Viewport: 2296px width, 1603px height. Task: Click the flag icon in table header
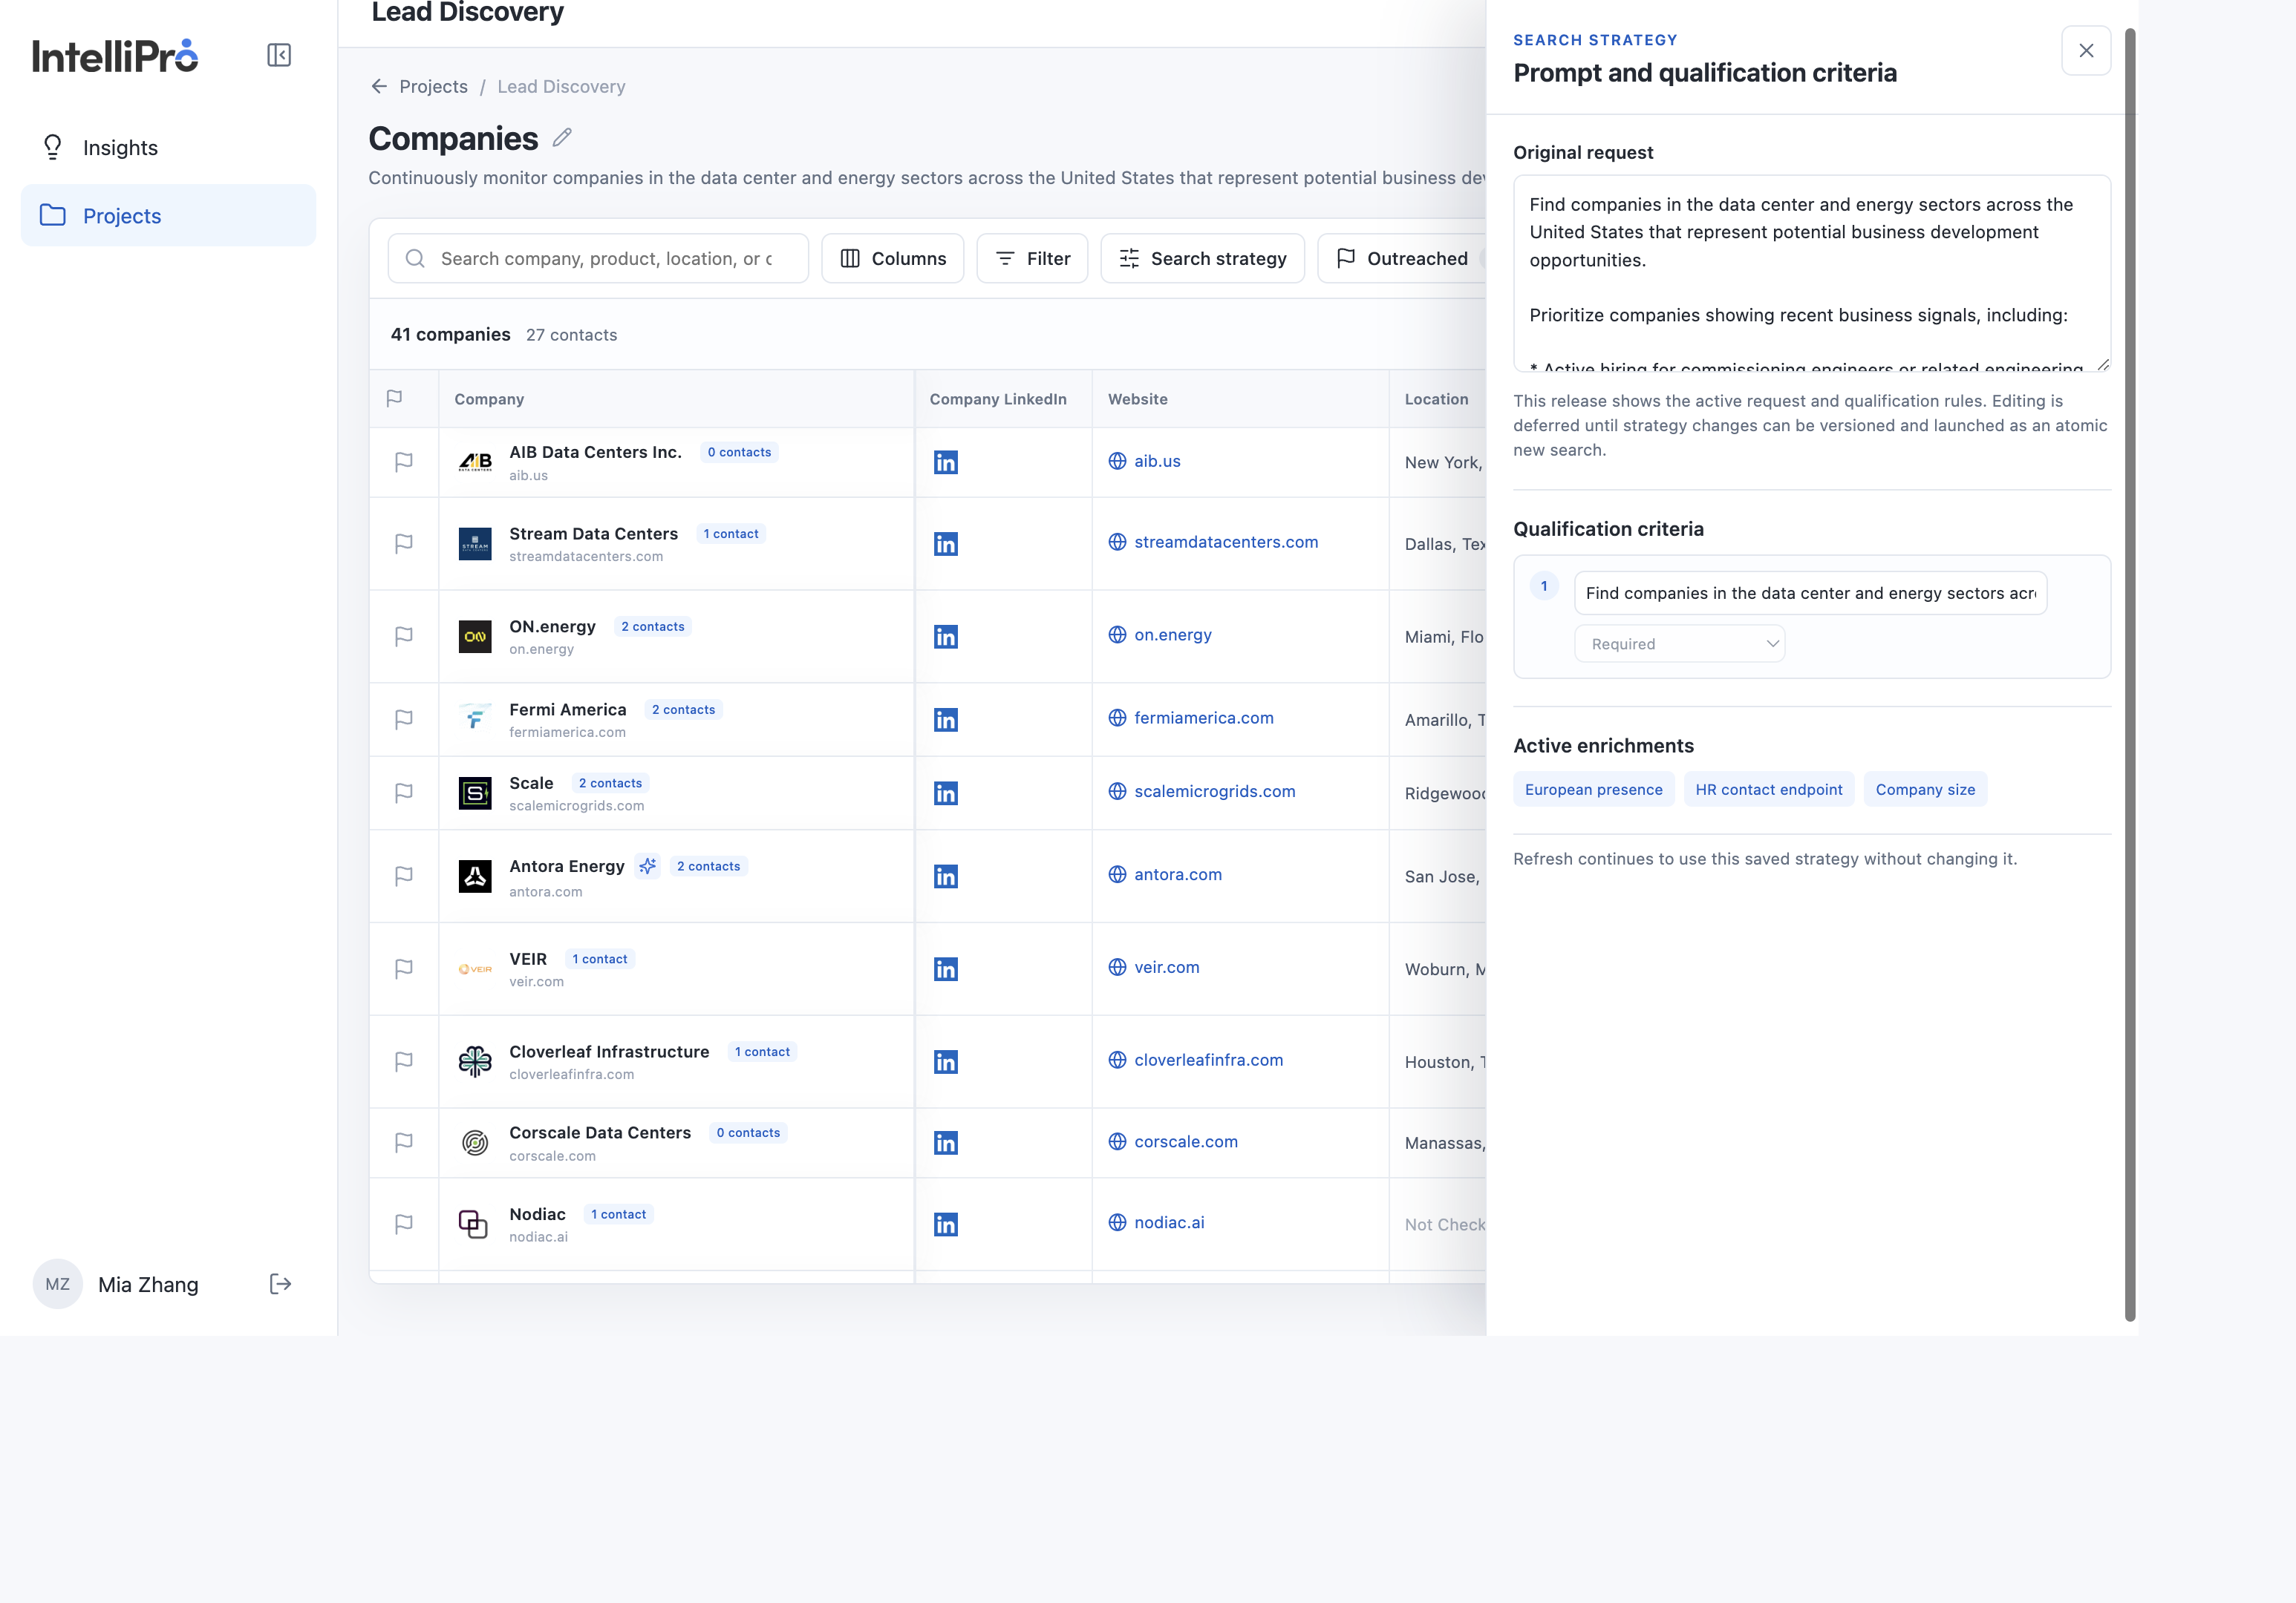tap(394, 399)
